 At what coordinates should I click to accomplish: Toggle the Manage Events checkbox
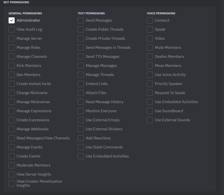[12, 147]
